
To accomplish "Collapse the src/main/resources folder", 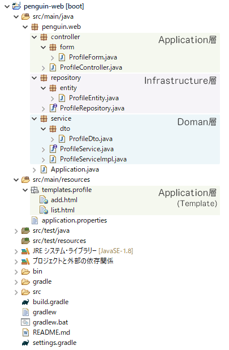I will (16, 180).
